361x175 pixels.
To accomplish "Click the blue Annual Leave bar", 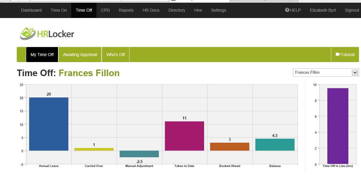I will [x=49, y=124].
